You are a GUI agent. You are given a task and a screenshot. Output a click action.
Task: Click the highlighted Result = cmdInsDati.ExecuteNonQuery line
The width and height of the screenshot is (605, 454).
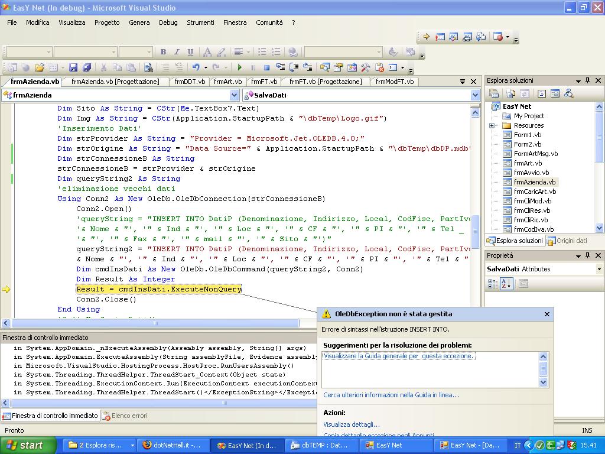coord(158,288)
